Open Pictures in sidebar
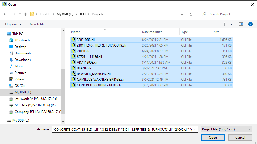The image size is (257, 144). click(20, 73)
